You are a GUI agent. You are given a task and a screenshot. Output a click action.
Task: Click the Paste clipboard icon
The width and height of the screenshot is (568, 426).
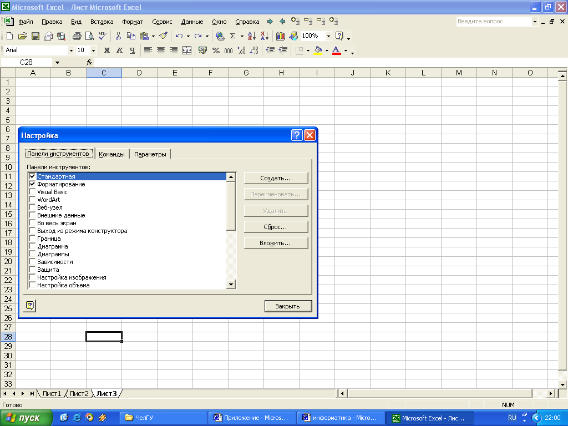point(144,35)
